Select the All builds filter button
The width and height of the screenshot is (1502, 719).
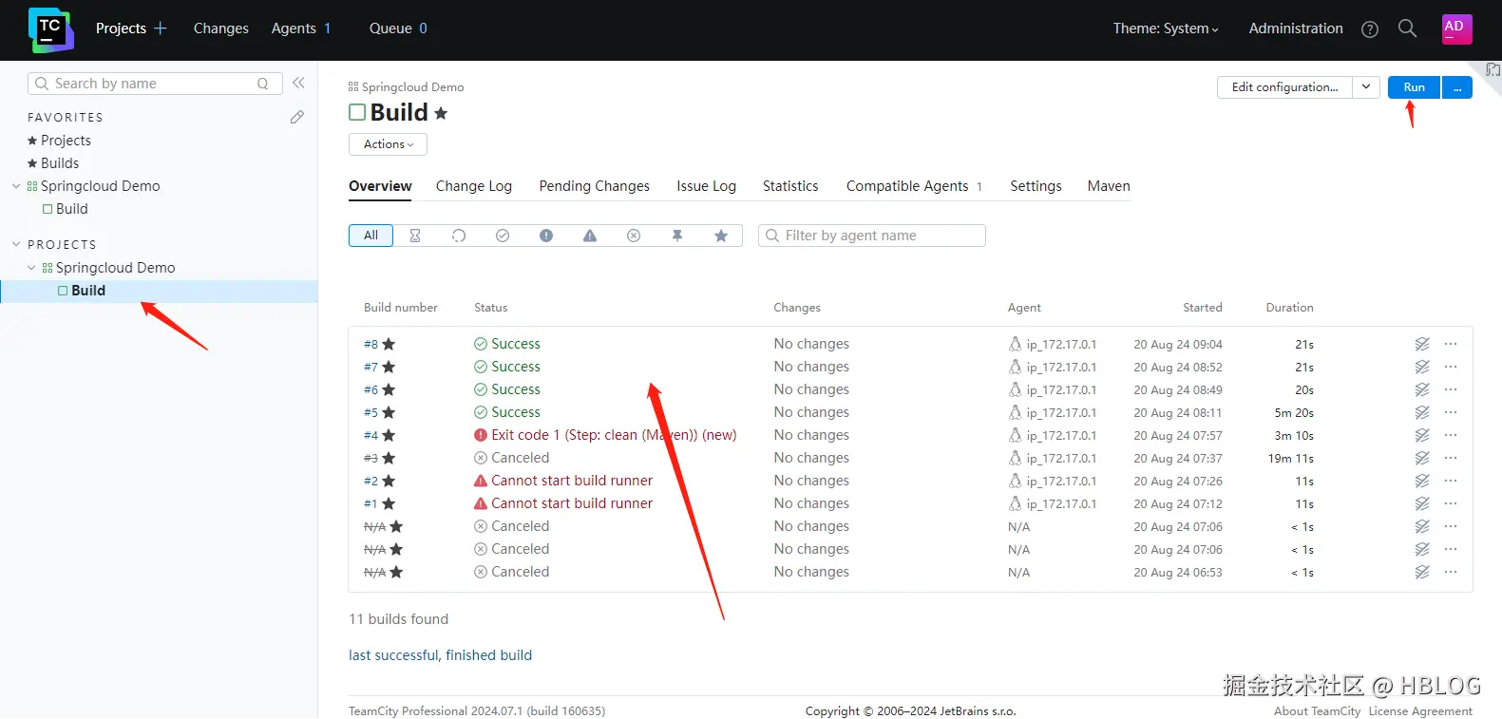(x=371, y=236)
